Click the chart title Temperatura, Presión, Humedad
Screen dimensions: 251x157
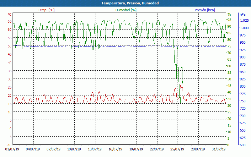(130, 3)
